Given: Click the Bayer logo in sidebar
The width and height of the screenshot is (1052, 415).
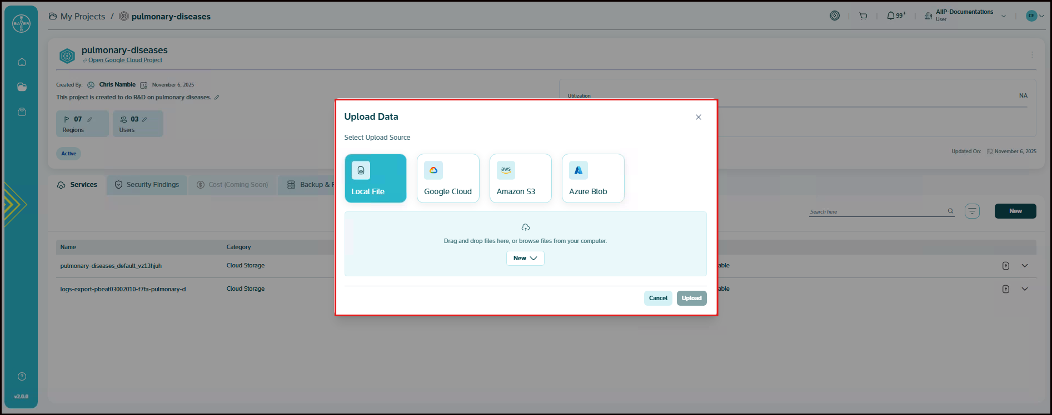Looking at the screenshot, I should point(21,24).
